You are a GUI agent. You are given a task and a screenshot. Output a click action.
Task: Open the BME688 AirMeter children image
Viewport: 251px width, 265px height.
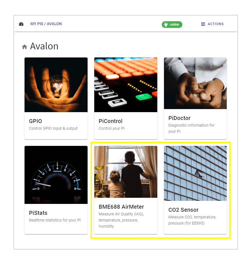point(126,172)
